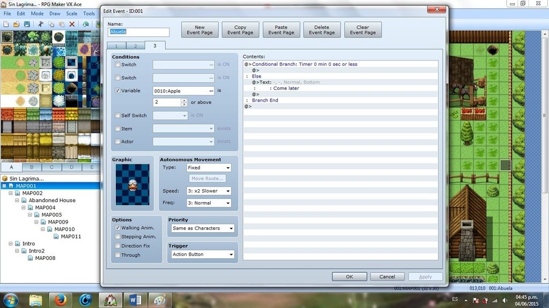This screenshot has width=549, height=308.
Task: Click the Save Project toolbar icon
Action: (26, 24)
